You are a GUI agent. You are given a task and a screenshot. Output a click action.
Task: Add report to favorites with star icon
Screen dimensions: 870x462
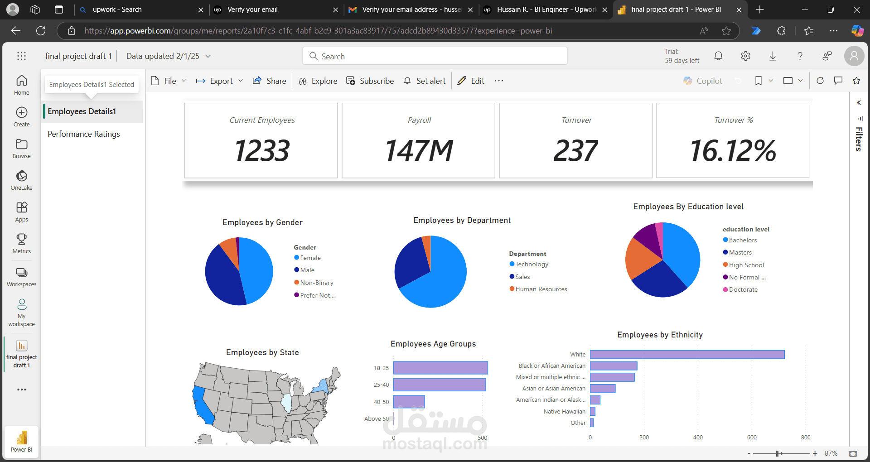856,81
